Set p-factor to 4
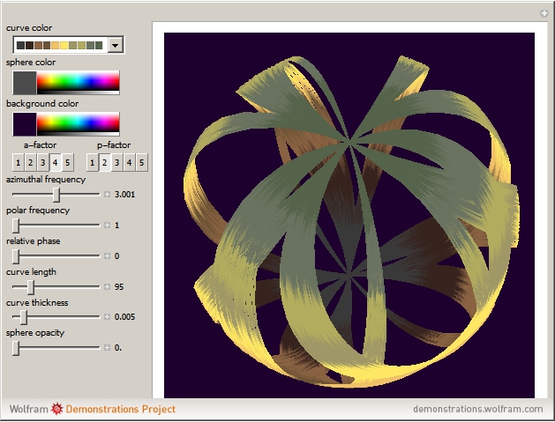This screenshot has width=555, height=422. [x=129, y=163]
